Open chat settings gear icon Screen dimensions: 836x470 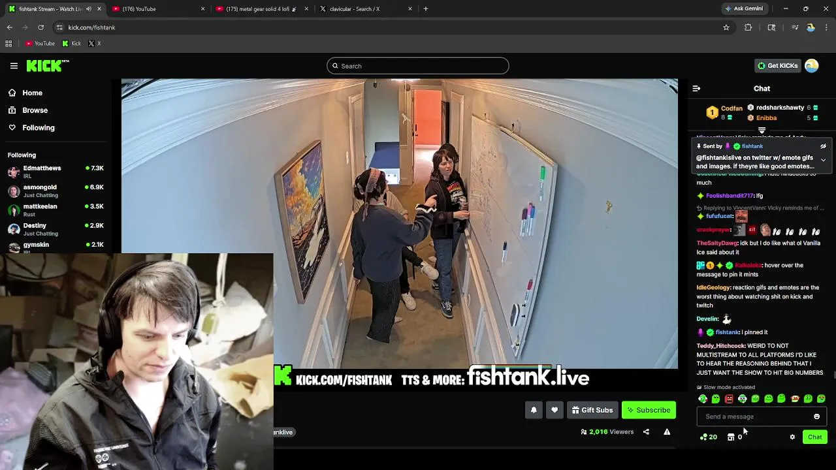point(792,437)
